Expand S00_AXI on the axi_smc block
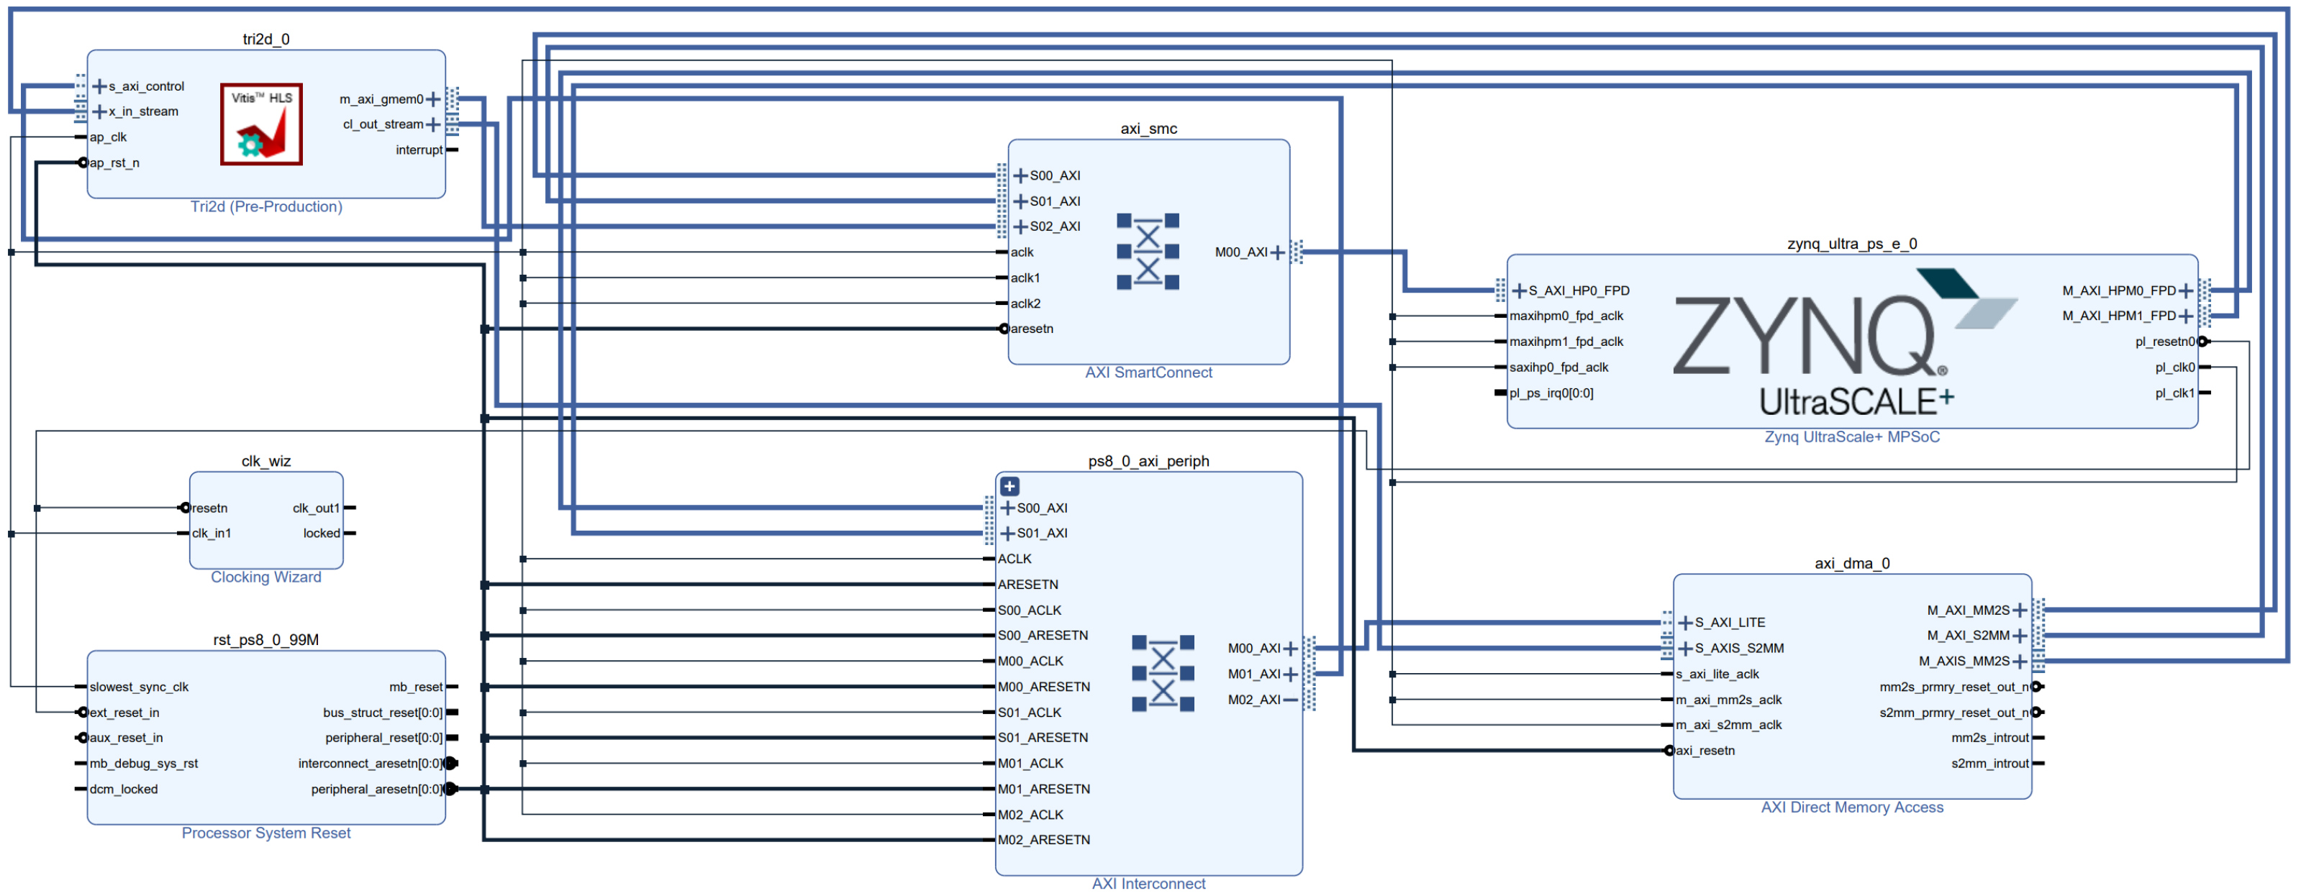This screenshot has width=2301, height=896. tap(1020, 175)
